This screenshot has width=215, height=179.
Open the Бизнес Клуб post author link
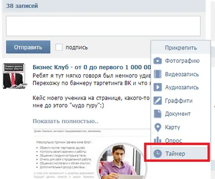pos(92,67)
